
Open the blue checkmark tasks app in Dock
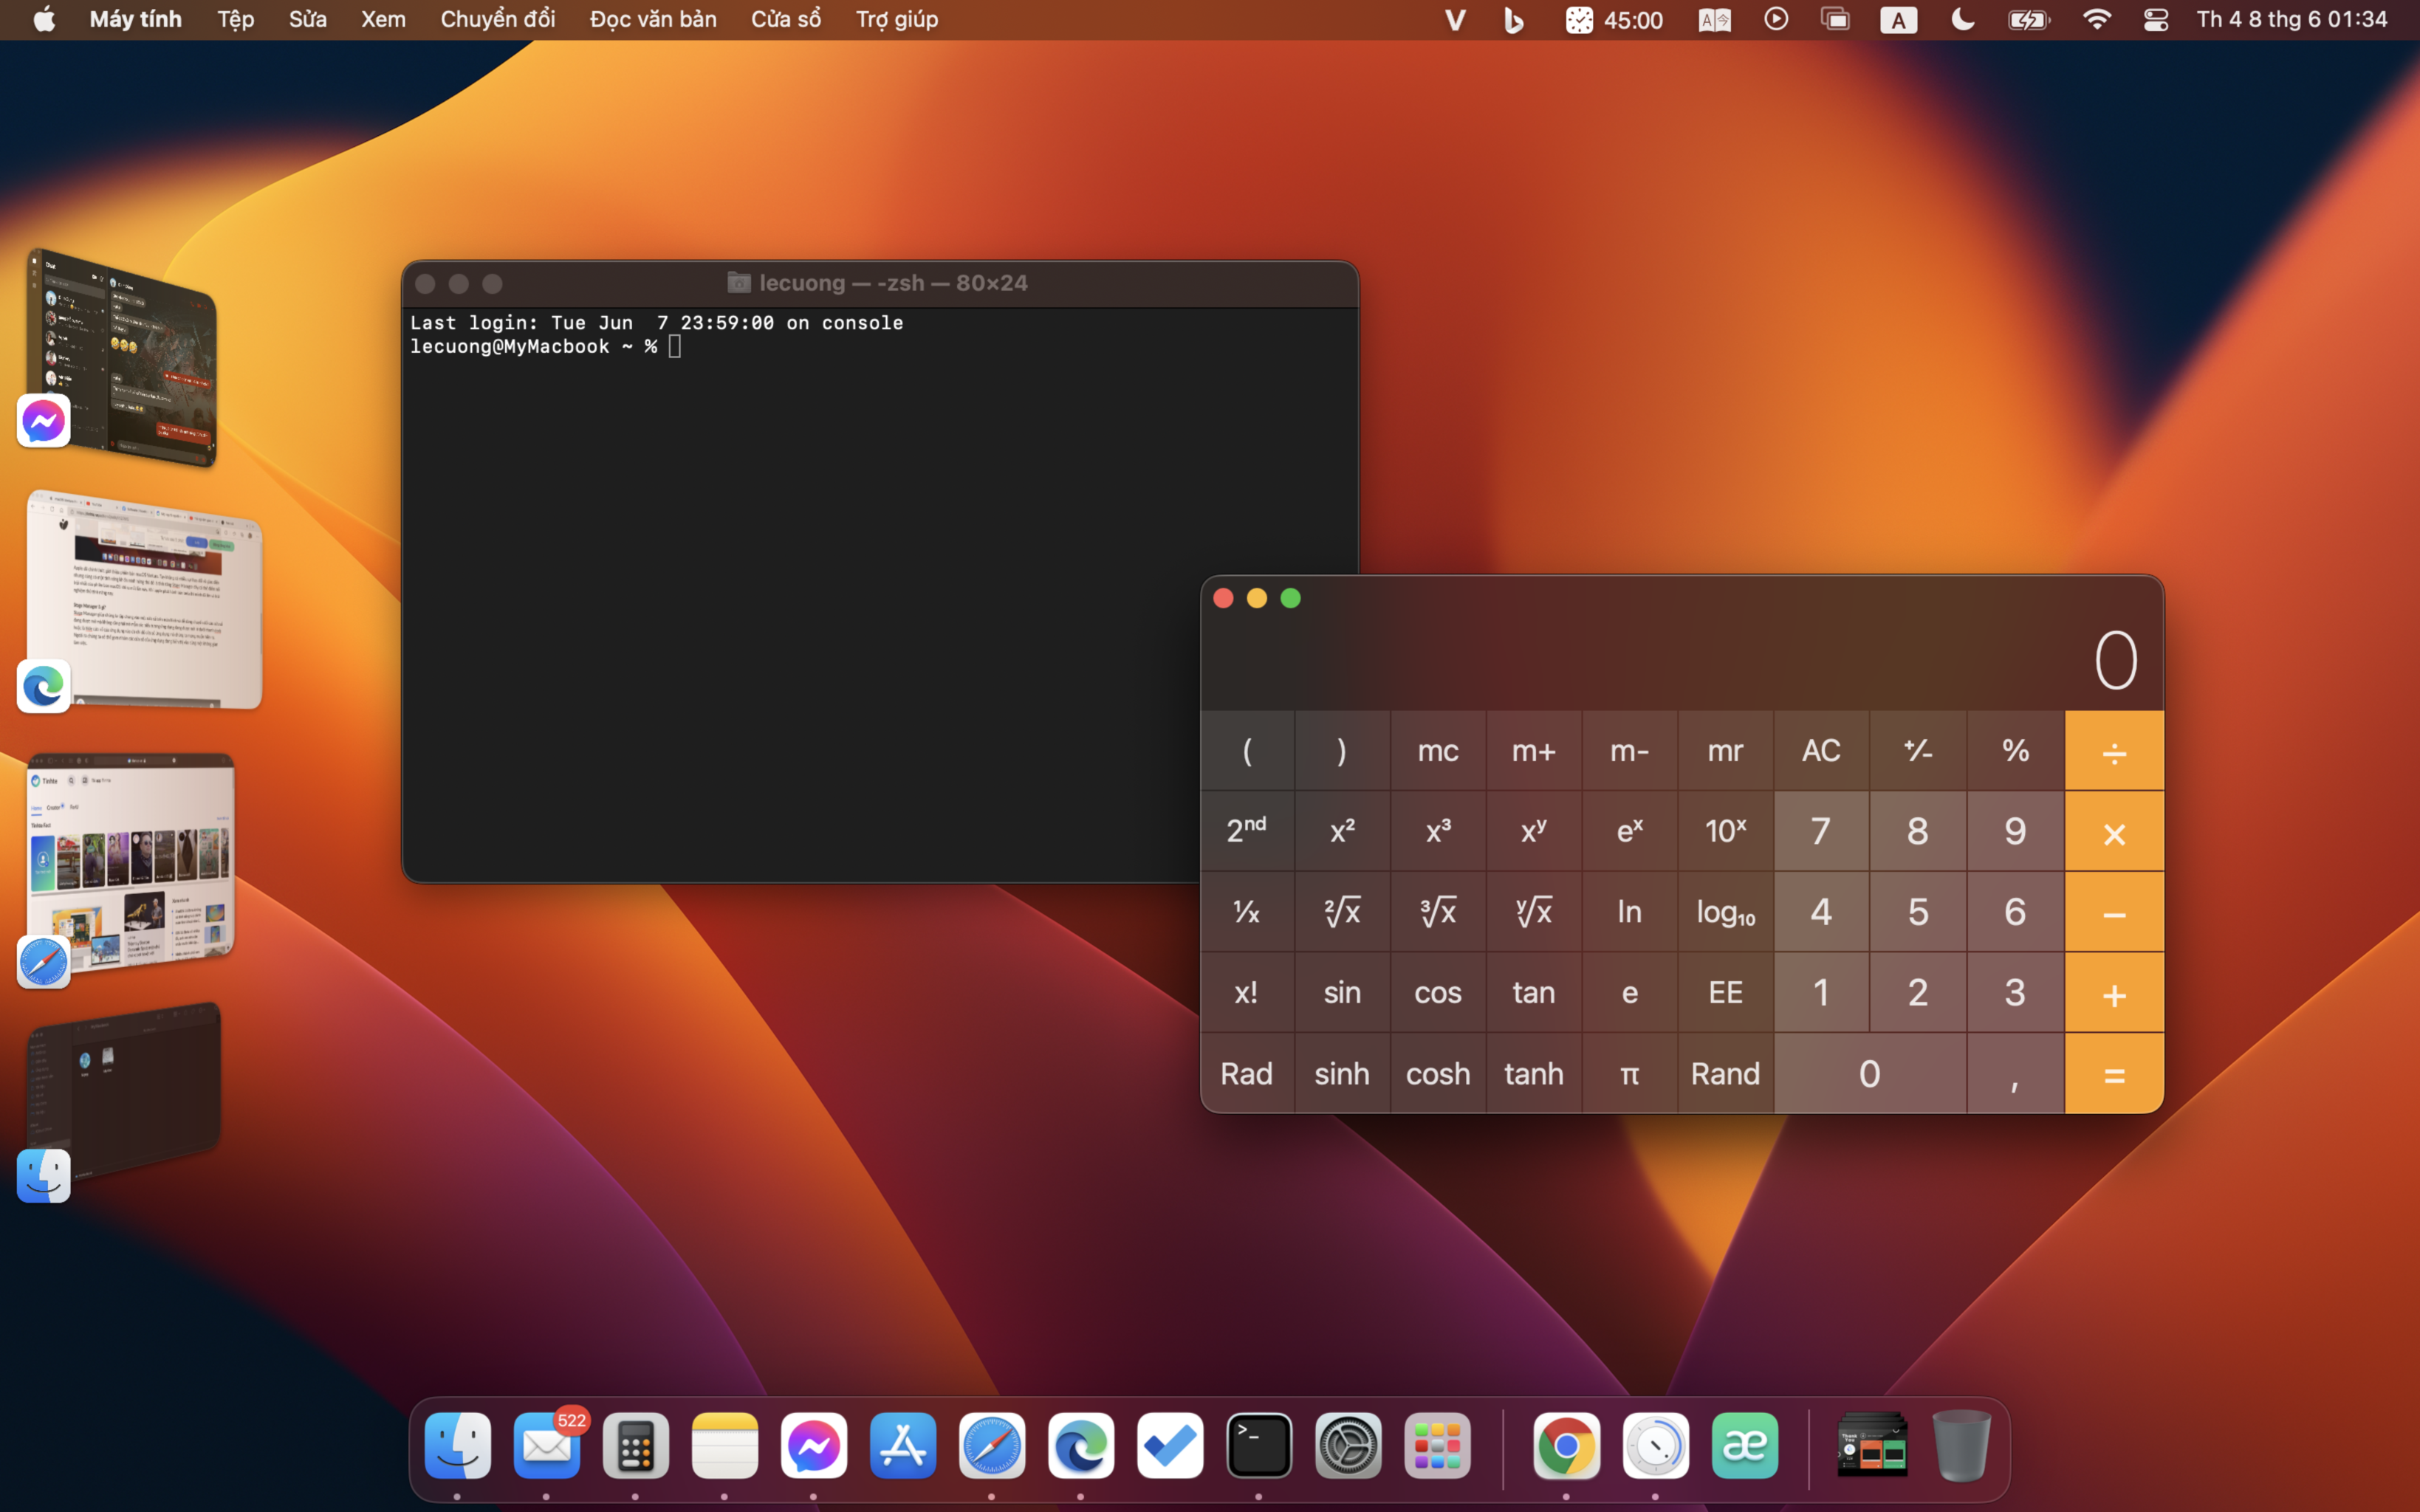[1169, 1445]
